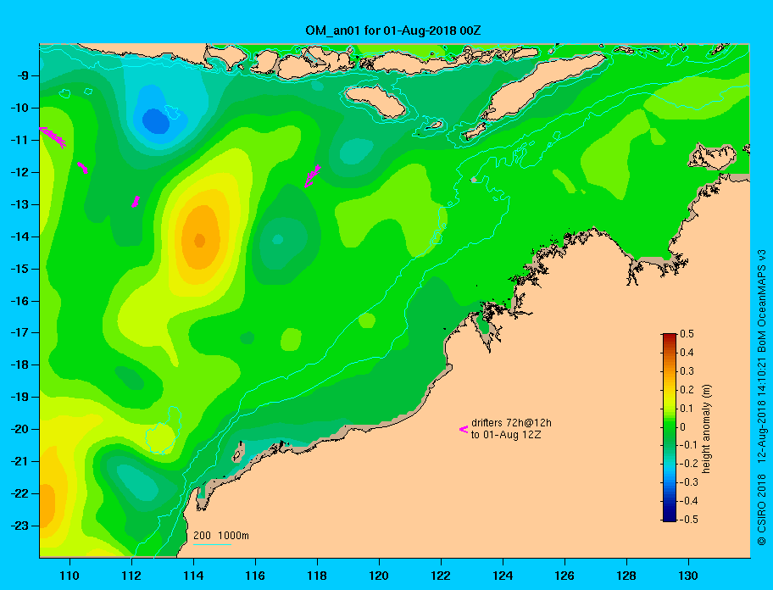773x590 pixels.
Task: Click the height anomaly color bar
Action: tap(670, 427)
